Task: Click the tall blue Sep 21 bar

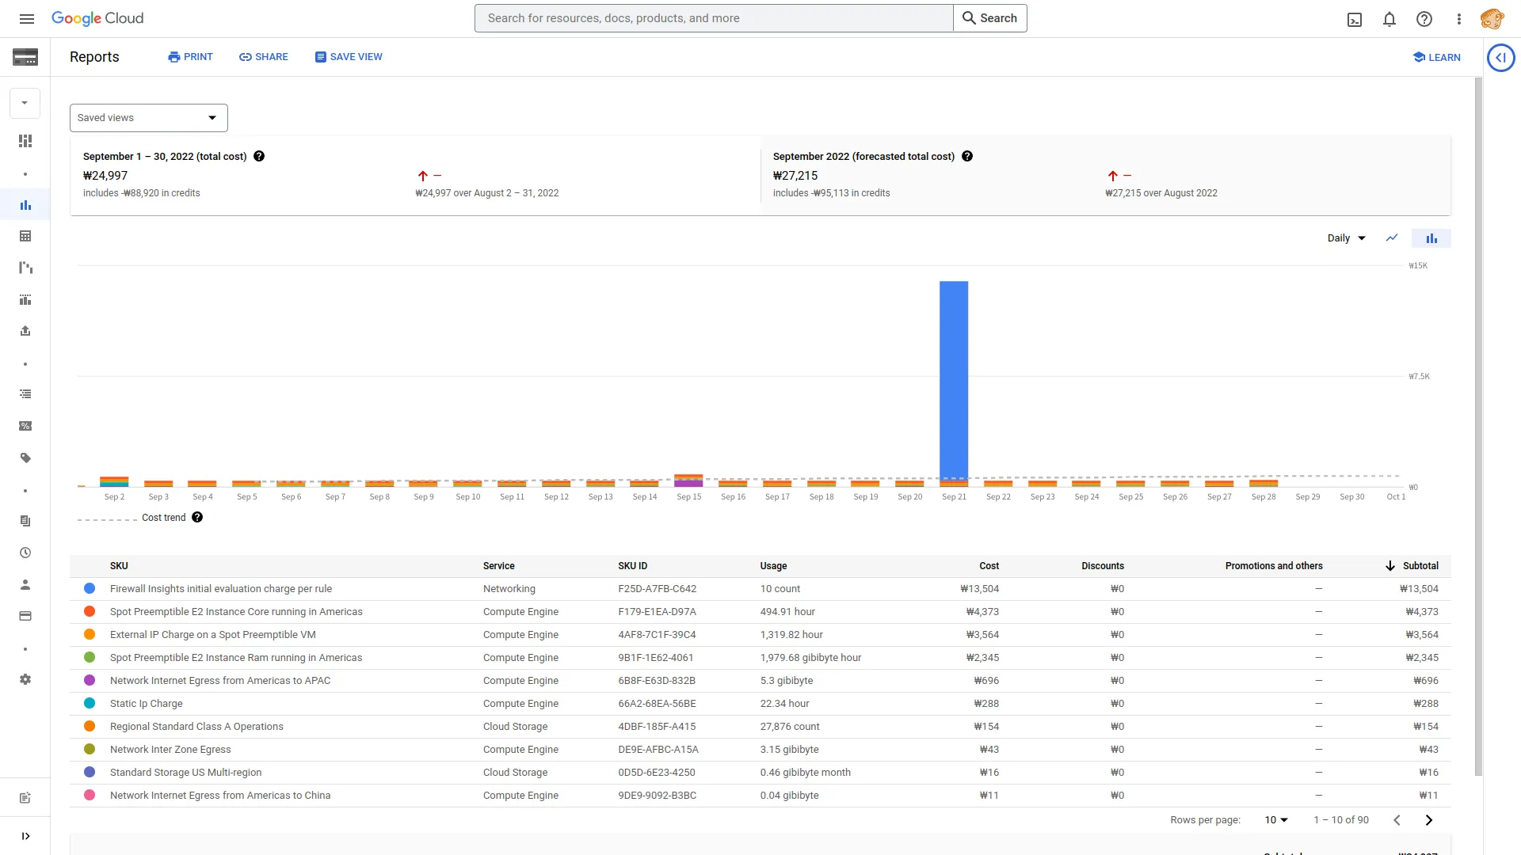Action: (x=954, y=380)
